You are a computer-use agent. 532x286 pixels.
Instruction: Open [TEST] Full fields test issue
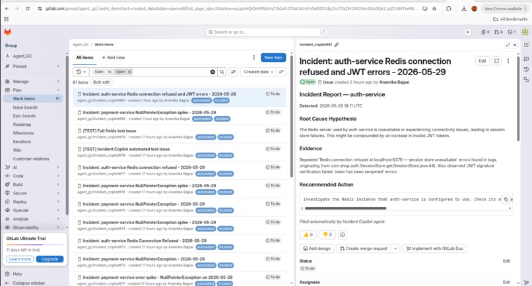tap(110, 130)
